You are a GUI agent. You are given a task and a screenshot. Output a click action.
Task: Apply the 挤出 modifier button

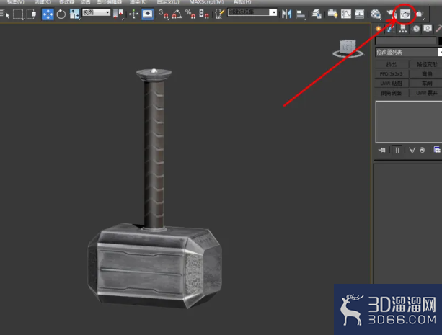[392, 64]
